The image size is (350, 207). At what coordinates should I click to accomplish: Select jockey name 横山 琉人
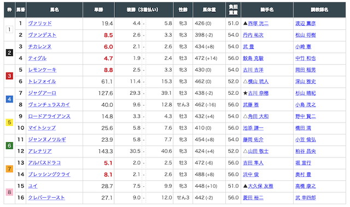[x=258, y=81]
